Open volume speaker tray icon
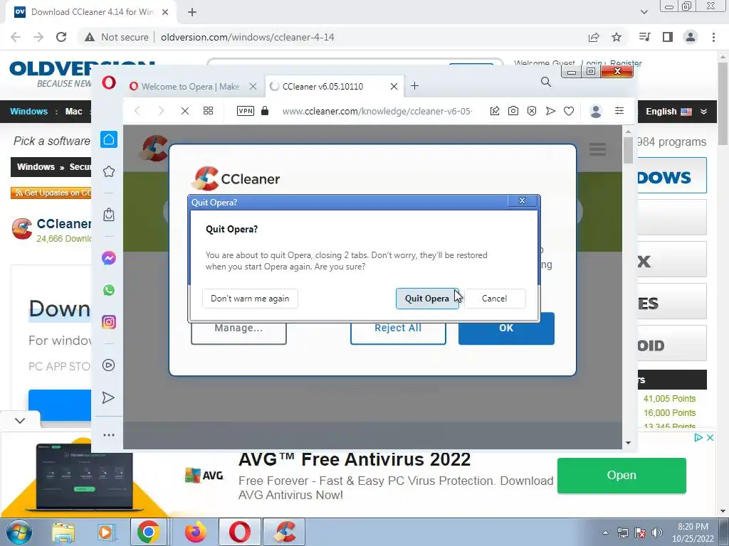Viewport: 729px width, 546px height. click(x=657, y=532)
